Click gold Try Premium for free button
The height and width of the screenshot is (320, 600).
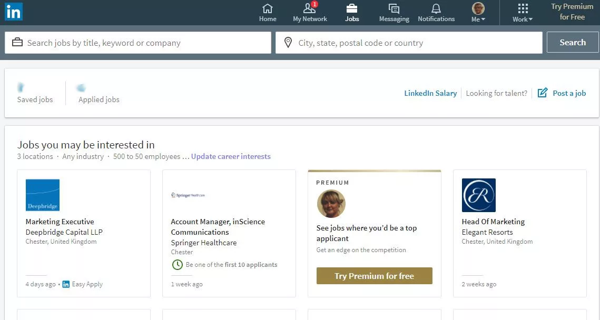point(374,276)
